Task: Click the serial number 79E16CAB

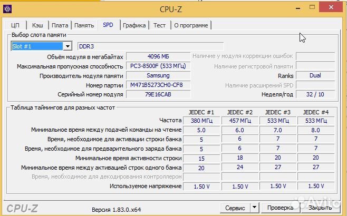Action: coord(158,94)
